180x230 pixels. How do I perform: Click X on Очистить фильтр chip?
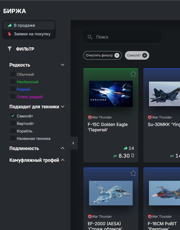[117, 55]
